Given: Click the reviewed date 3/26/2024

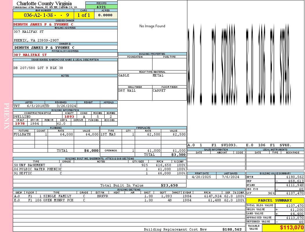Looking at the screenshot, I should tap(66, 106).
